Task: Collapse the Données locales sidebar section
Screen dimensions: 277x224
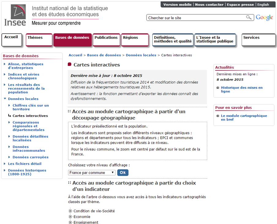Action: click(x=5, y=99)
